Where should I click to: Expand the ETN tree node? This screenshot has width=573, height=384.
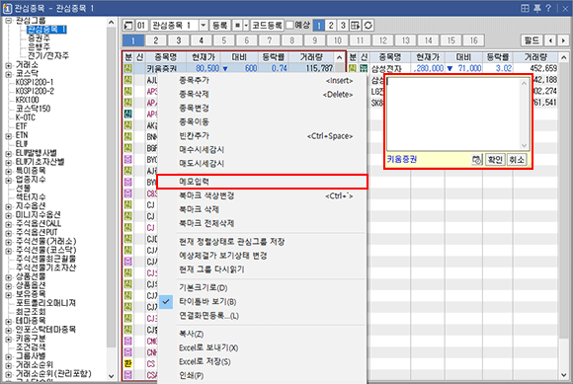(9, 135)
